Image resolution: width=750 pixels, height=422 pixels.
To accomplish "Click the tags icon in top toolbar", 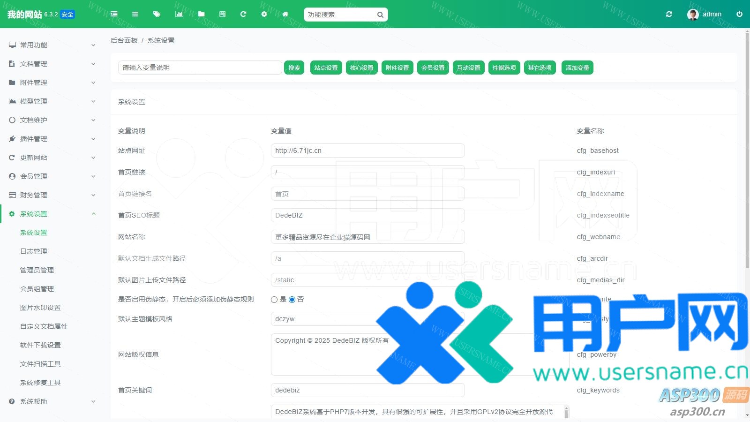I will [x=157, y=14].
